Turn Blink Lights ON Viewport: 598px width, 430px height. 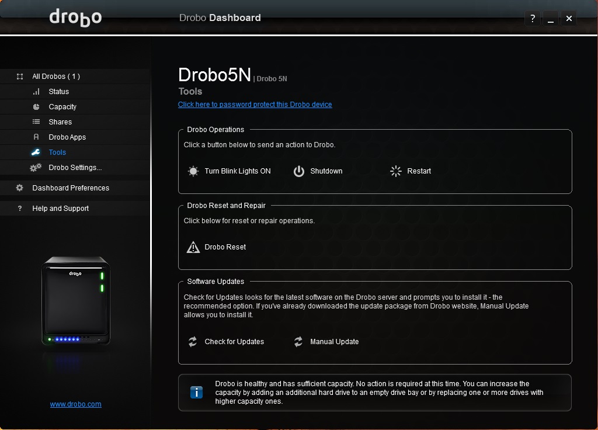pyautogui.click(x=238, y=171)
